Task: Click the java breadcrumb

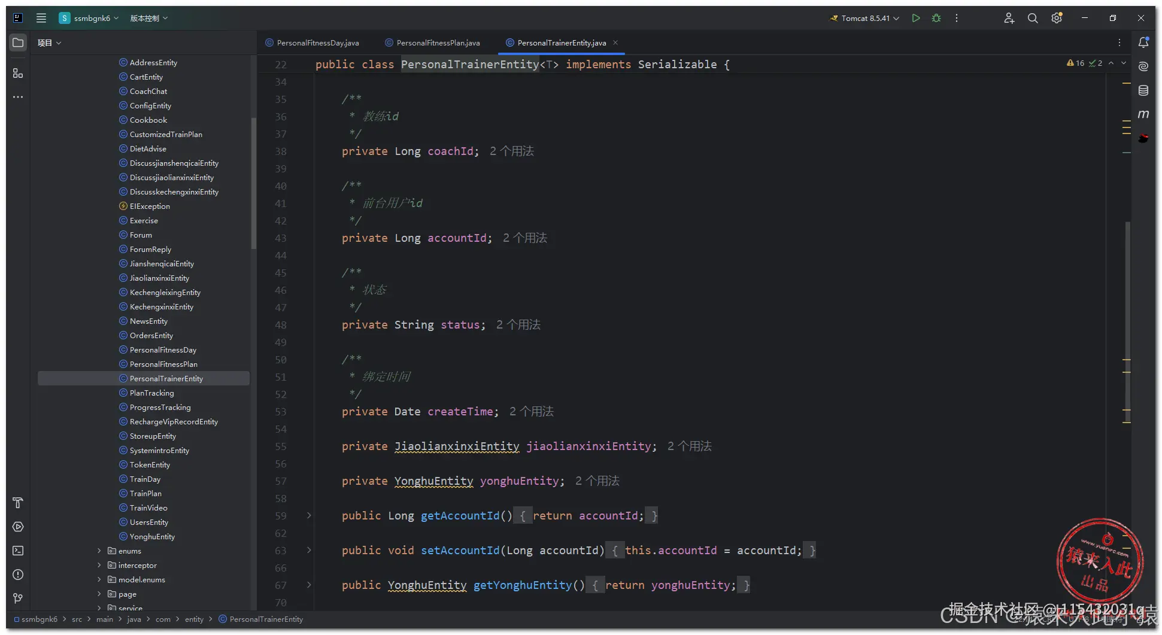Action: (134, 619)
